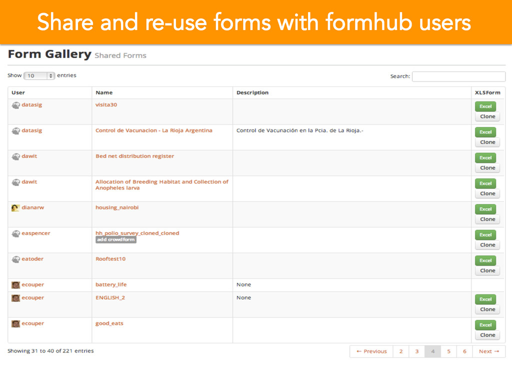Click ecouper's avatar in the good_eats row
This screenshot has height=384, width=512.
[x=15, y=324]
